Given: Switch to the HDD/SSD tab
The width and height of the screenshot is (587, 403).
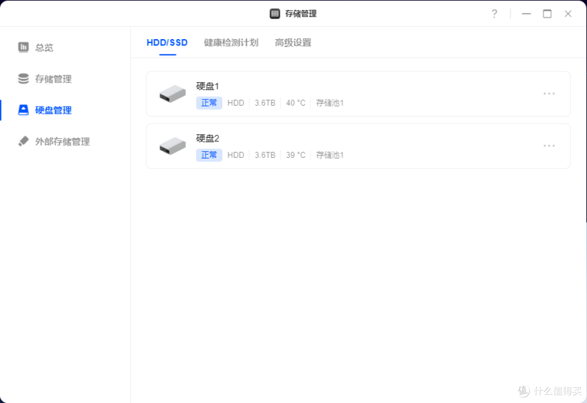Looking at the screenshot, I should (x=167, y=43).
